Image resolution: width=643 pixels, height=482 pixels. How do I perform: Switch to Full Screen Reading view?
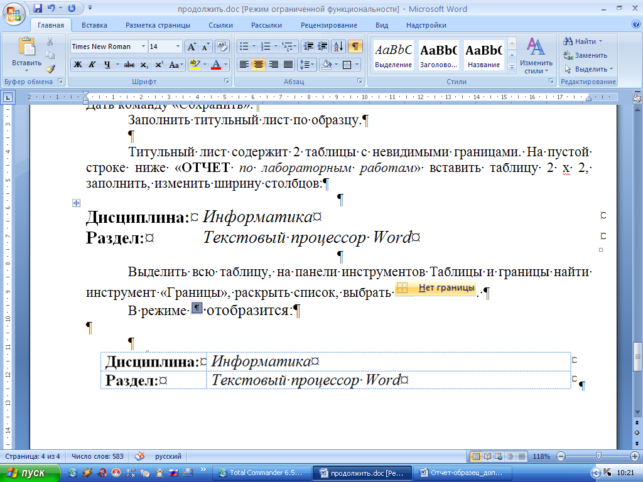click(487, 456)
